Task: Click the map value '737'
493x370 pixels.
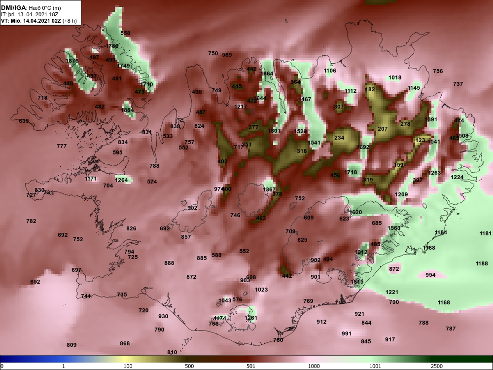Action: [x=458, y=84]
